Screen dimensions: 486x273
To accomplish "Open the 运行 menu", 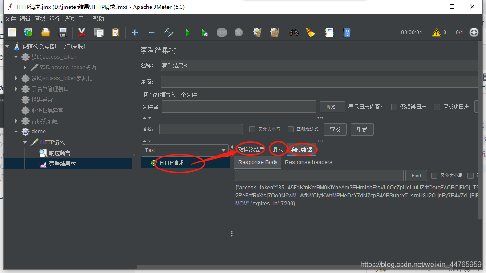I will [54, 19].
